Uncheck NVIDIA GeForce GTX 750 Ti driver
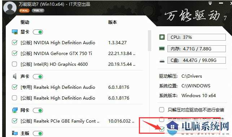 [x=14, y=53]
